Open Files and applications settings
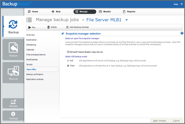The width and height of the screenshot is (185, 124). point(36,55)
